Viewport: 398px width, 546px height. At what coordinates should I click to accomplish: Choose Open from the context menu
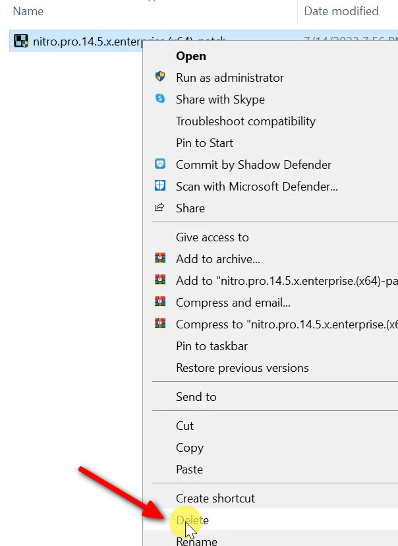click(190, 56)
